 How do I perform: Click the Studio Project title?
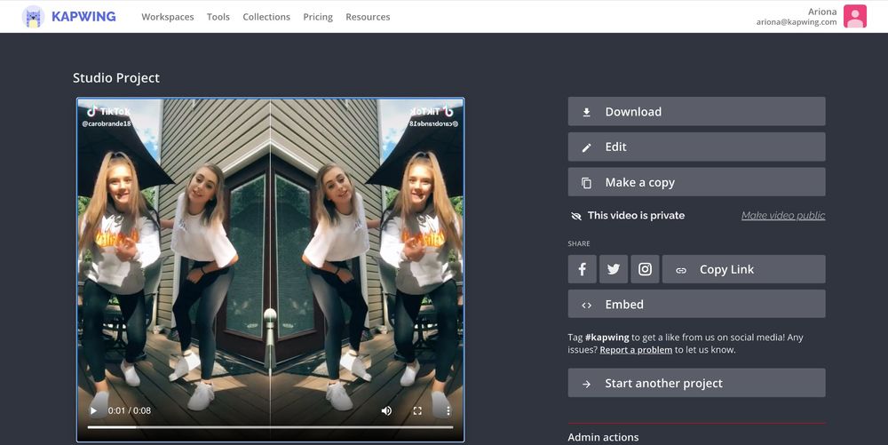[116, 78]
